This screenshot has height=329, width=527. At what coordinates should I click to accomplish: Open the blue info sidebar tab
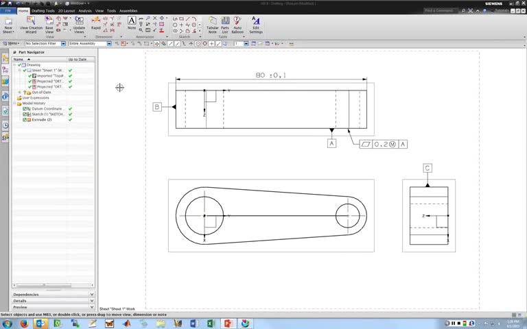5,97
